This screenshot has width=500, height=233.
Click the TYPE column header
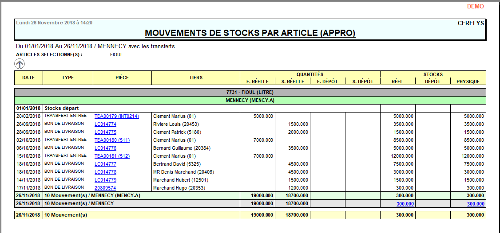click(x=67, y=78)
